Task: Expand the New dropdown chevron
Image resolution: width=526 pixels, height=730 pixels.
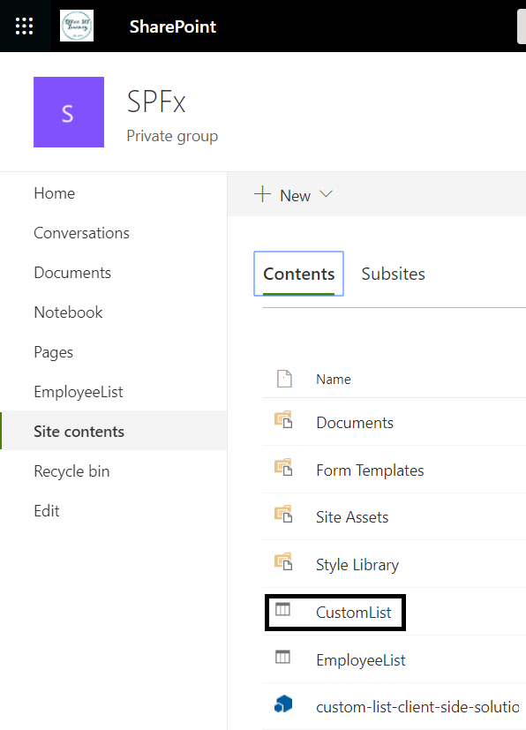Action: [x=326, y=194]
